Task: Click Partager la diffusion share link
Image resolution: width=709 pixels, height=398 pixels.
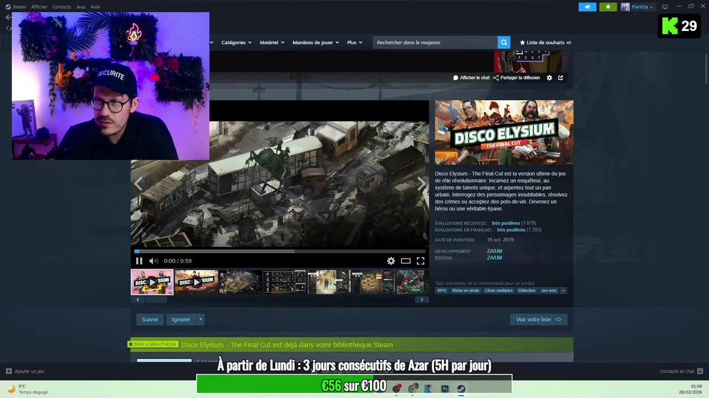Action: (516, 78)
